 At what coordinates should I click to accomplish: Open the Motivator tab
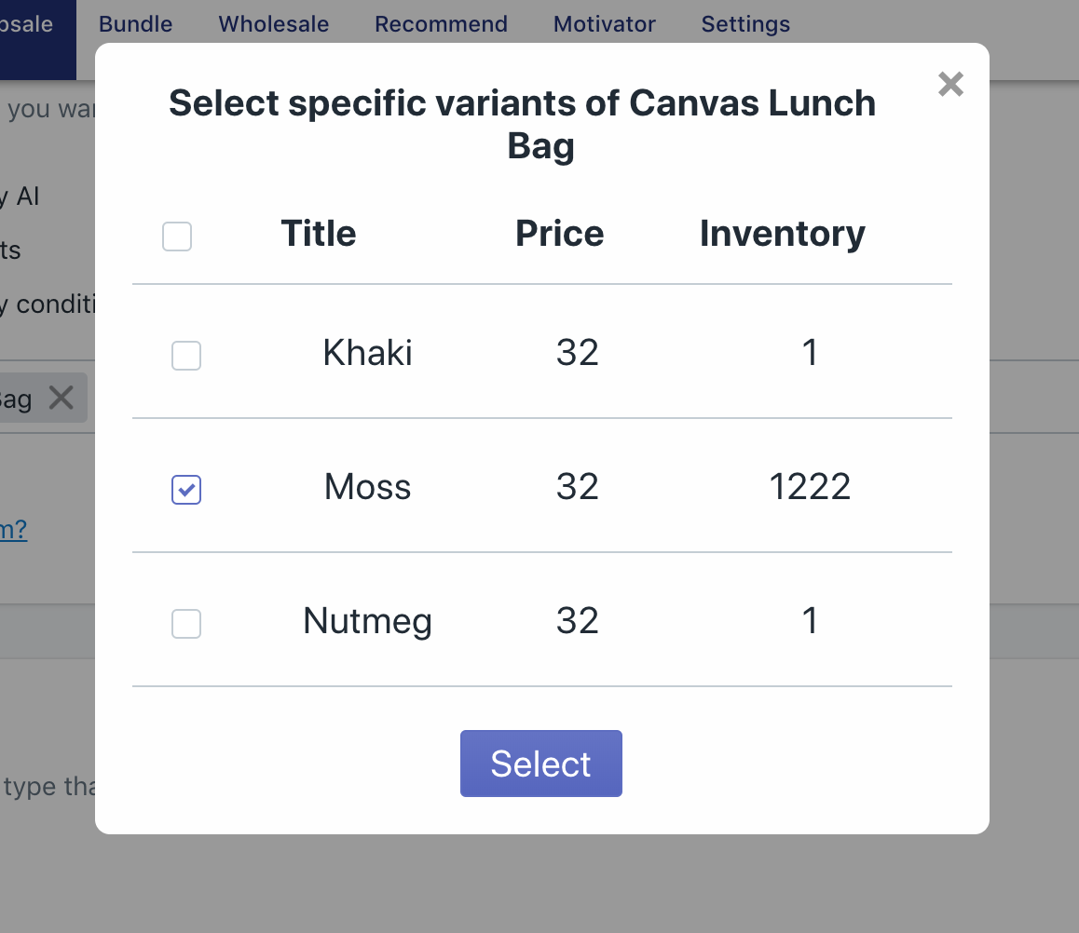[x=604, y=24]
